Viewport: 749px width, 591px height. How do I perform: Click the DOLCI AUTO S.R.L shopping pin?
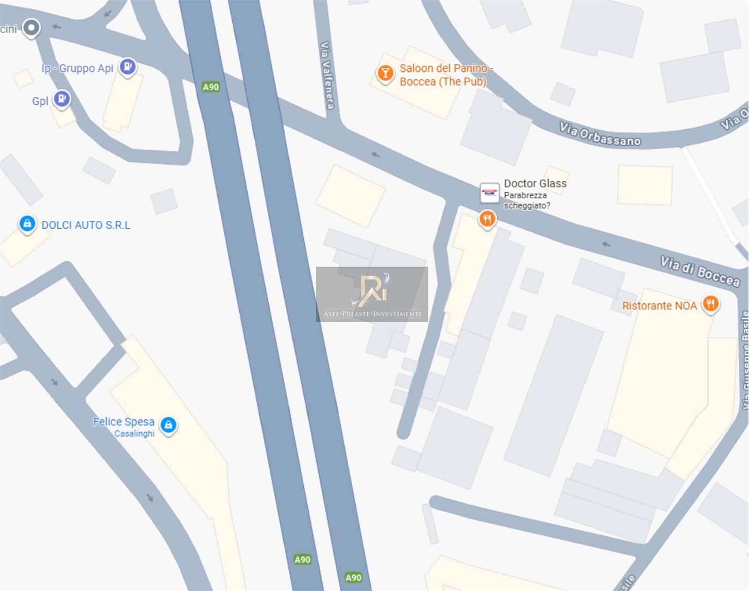27,224
